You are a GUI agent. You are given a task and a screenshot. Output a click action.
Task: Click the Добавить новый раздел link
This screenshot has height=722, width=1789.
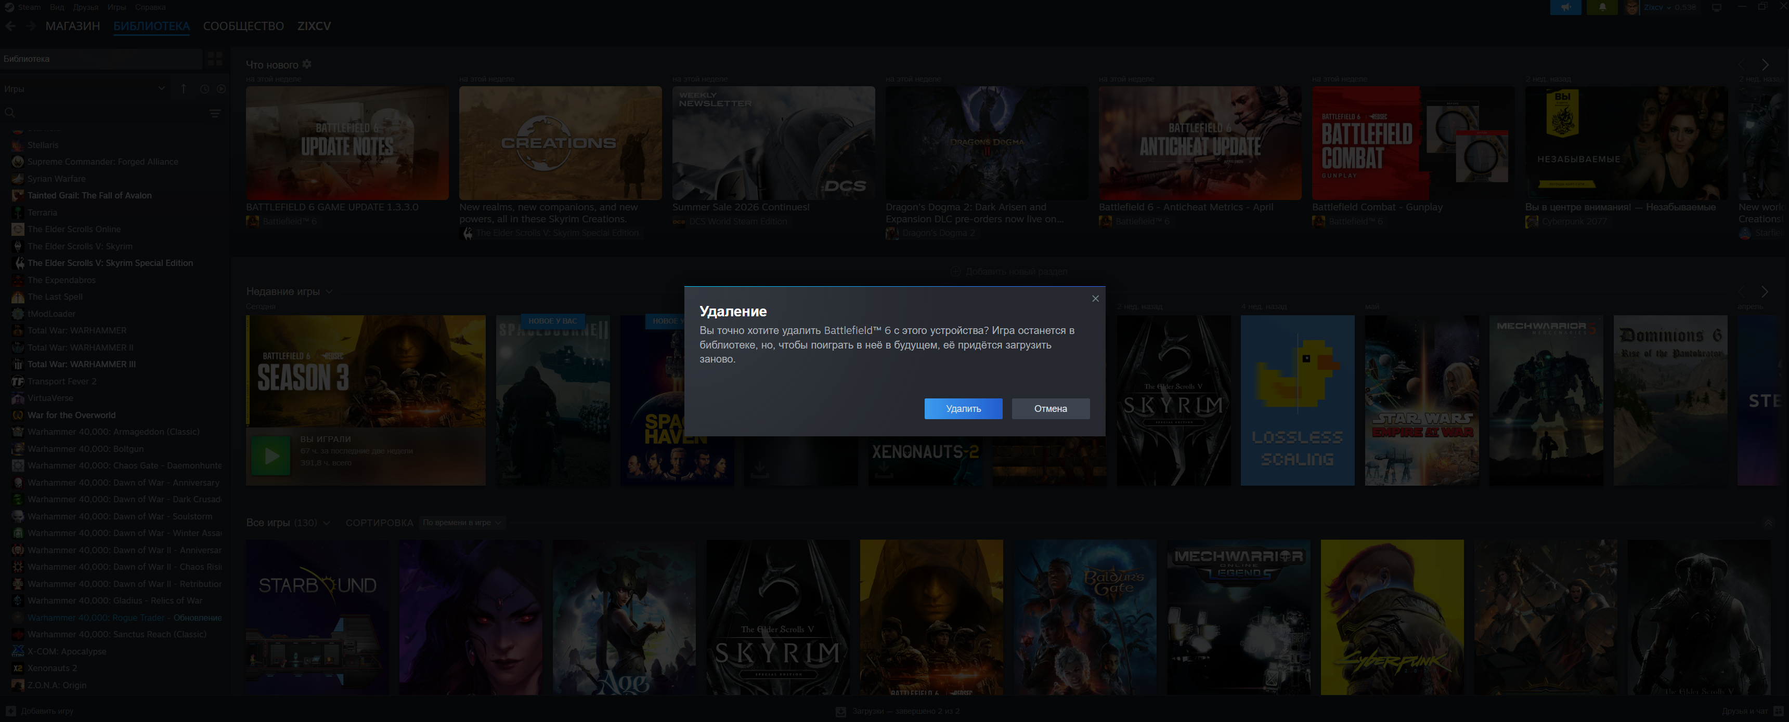coord(1009,271)
